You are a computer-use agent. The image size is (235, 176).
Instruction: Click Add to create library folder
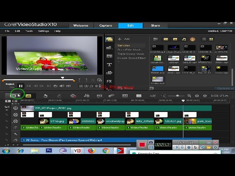click(x=124, y=39)
